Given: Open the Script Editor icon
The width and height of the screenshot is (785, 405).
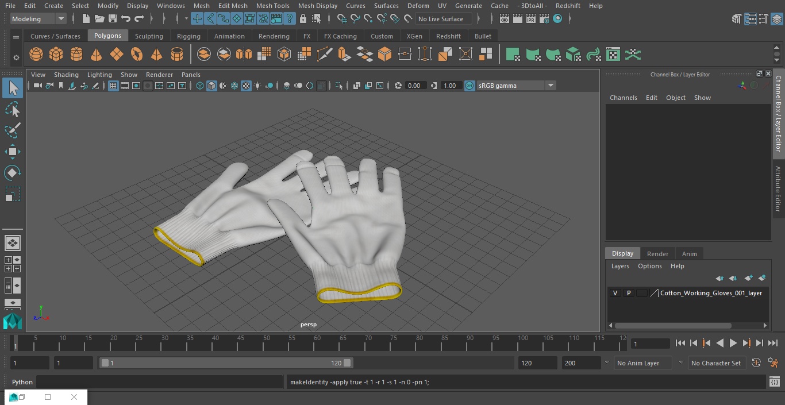Looking at the screenshot, I should click(774, 382).
